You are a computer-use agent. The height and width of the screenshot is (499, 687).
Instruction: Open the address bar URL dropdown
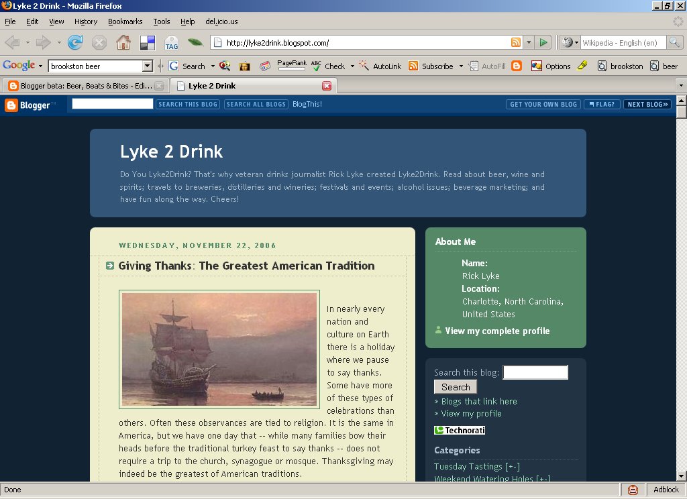529,42
